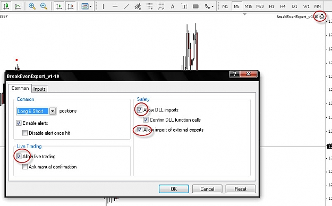Switch chart to MN timeframe
332x206 pixels.
click(x=317, y=6)
